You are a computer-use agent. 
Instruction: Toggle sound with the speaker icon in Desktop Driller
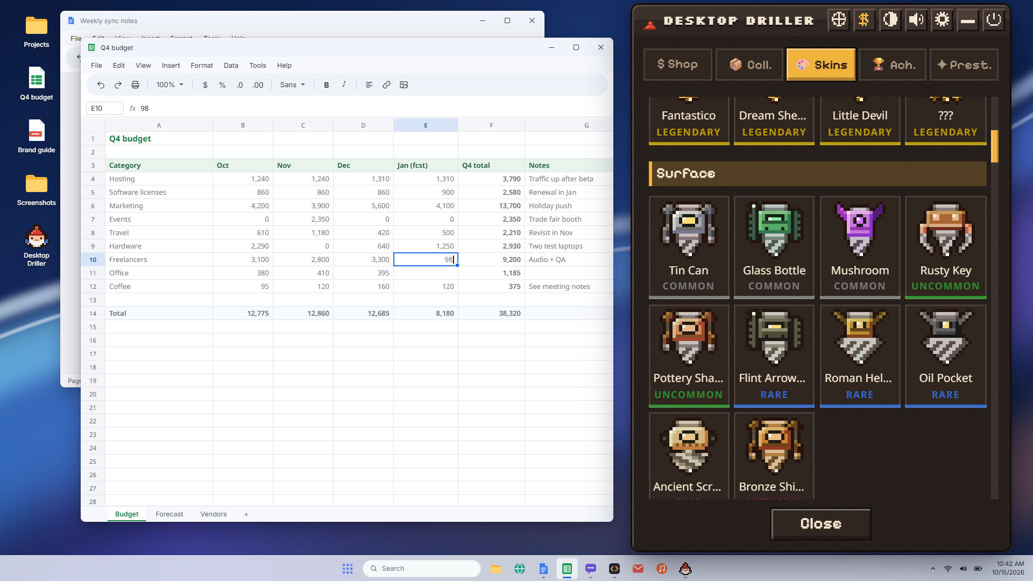(916, 20)
